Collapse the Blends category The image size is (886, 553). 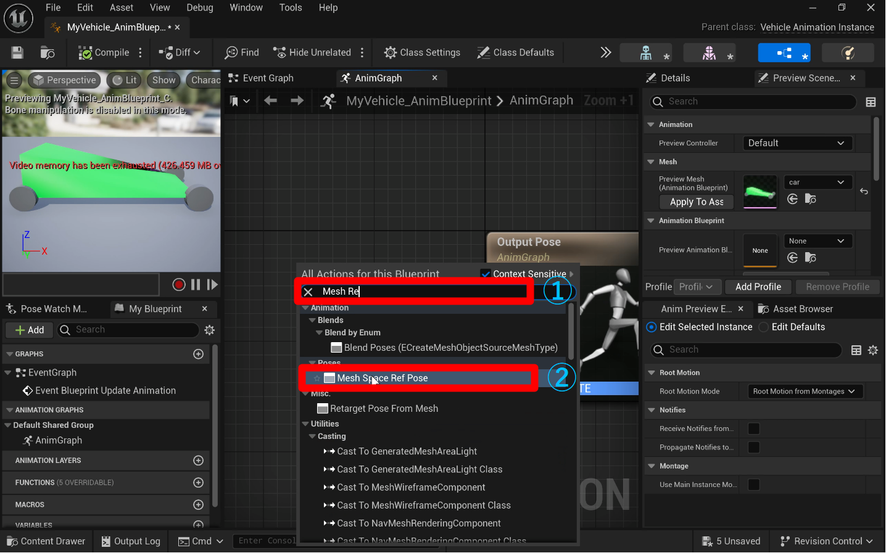click(312, 321)
